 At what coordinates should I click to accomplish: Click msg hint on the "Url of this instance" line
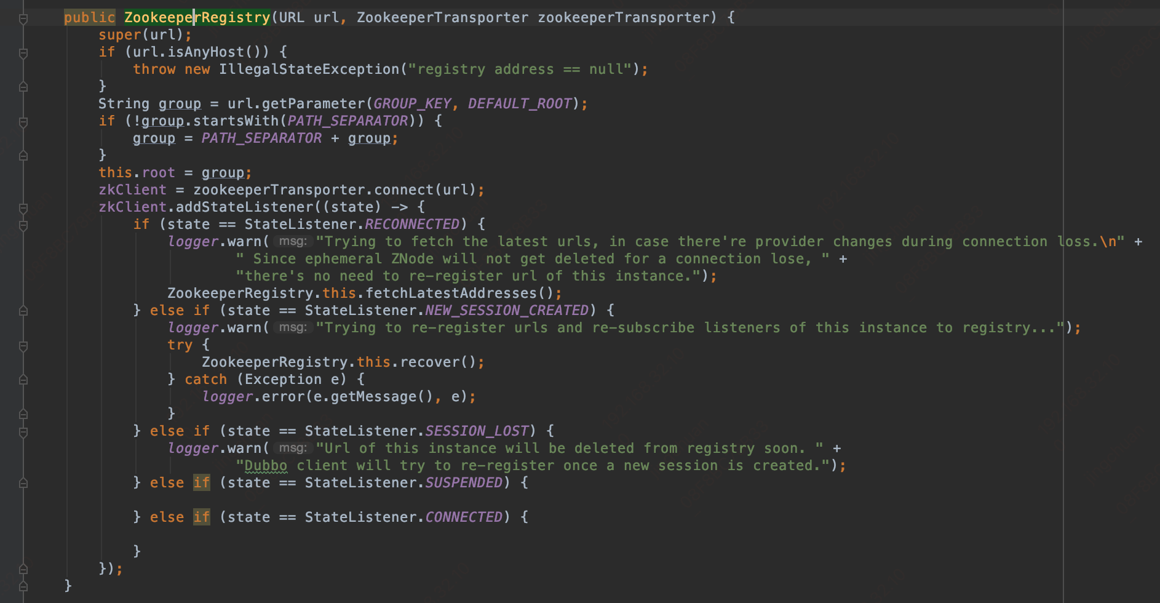coord(293,449)
